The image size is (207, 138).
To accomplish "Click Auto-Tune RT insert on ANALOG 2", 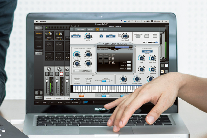I will click(x=59, y=44).
